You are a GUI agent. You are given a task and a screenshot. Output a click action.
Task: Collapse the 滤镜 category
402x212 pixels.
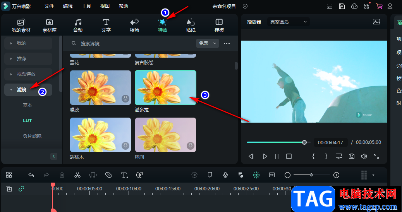[28, 90]
